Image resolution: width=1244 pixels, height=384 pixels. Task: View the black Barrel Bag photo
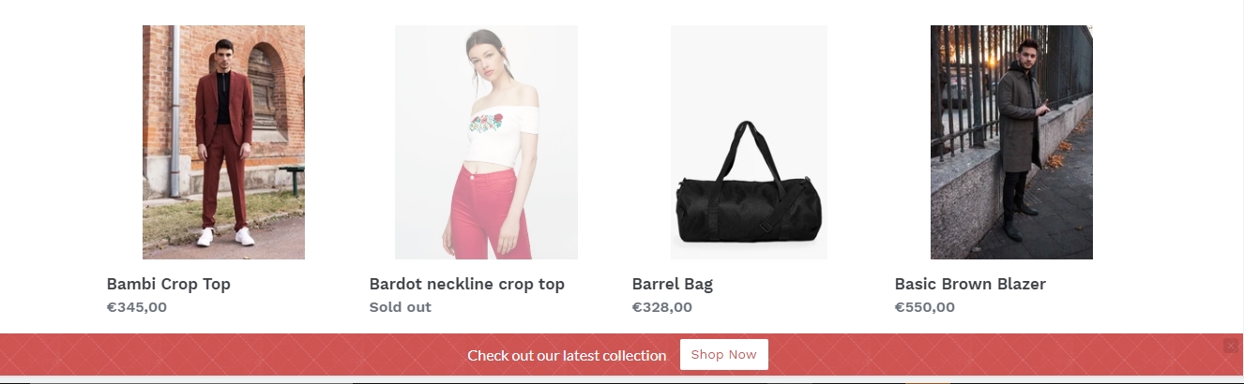tap(749, 142)
